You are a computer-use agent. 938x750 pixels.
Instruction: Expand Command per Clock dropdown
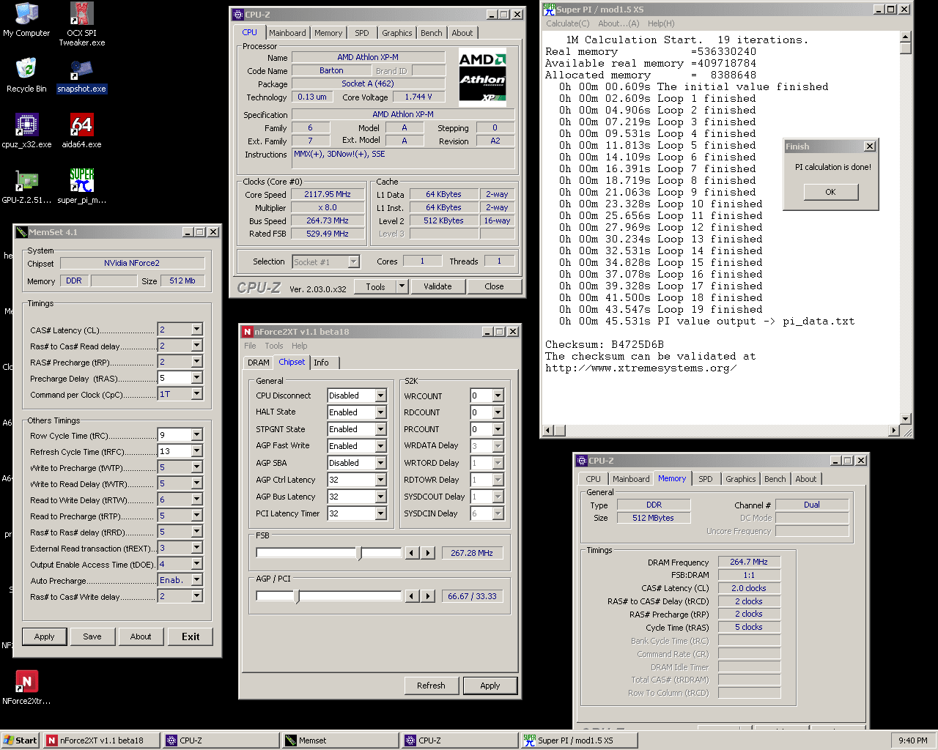tap(196, 394)
